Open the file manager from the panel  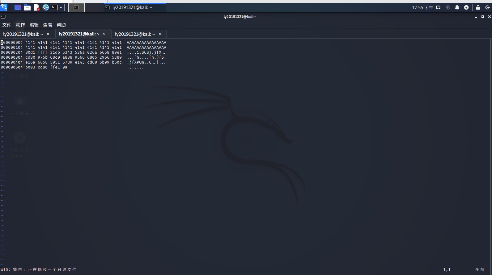click(x=27, y=7)
